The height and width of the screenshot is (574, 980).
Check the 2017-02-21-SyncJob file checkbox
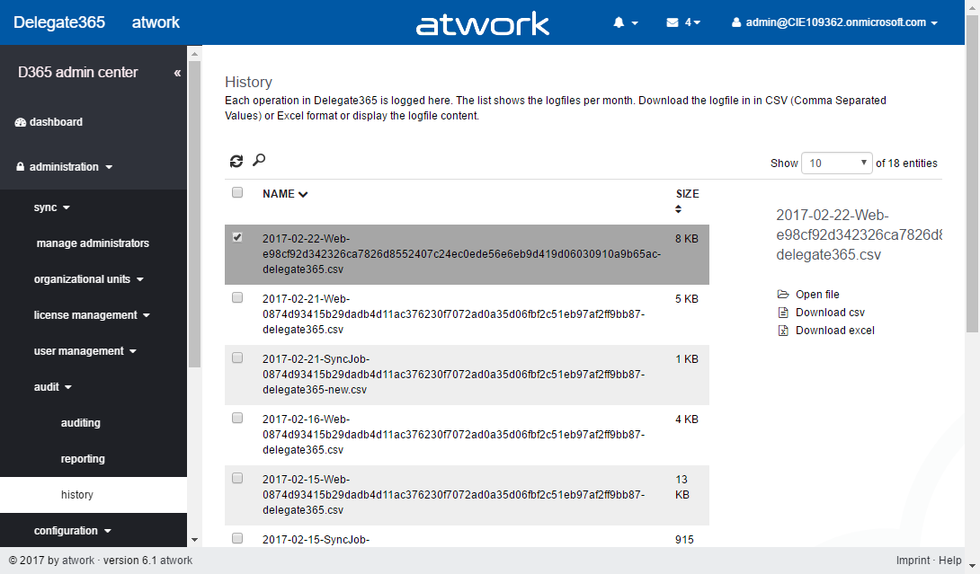(x=237, y=358)
